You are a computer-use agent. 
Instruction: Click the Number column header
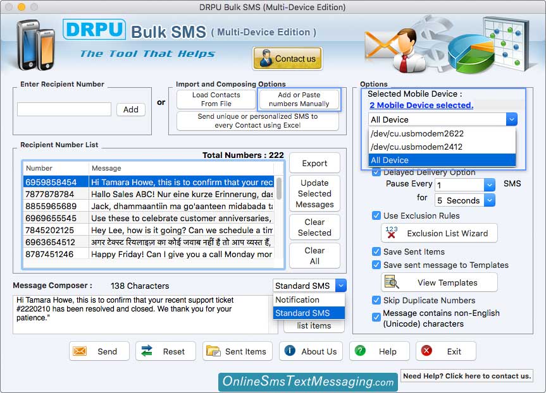(x=56, y=168)
